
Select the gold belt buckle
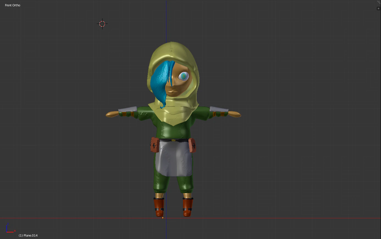point(173,140)
